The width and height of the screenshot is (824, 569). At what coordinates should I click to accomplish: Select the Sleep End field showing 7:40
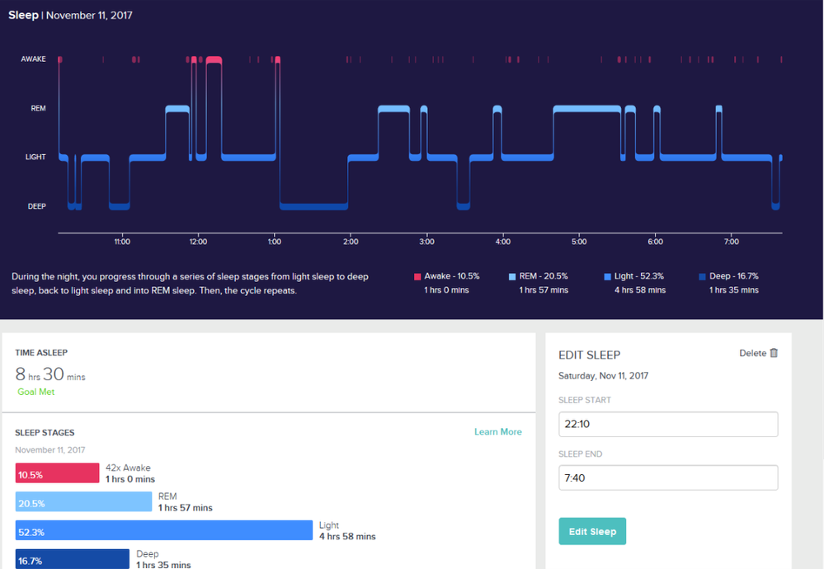click(668, 477)
